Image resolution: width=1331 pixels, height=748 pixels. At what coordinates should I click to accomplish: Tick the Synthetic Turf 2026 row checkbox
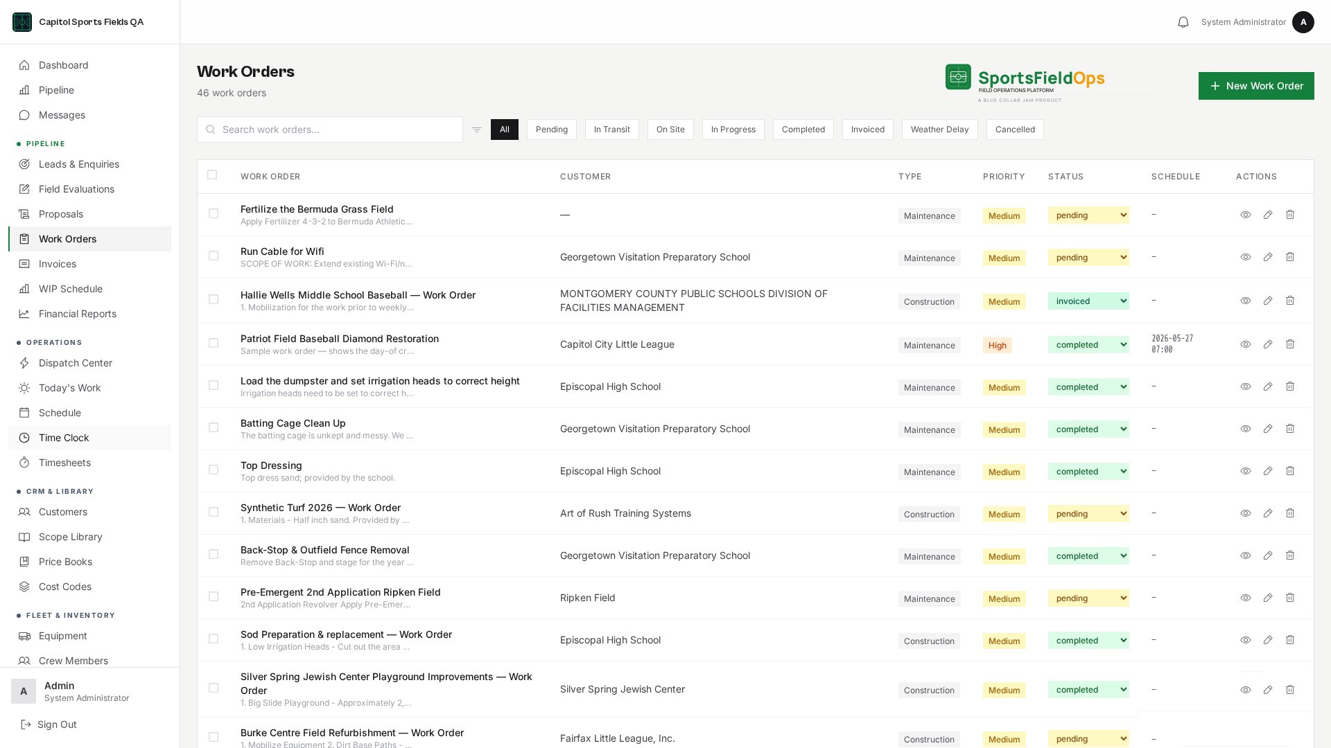click(x=214, y=513)
